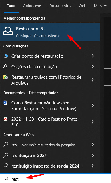The width and height of the screenshot is (111, 183).
Task: Click the search box magnifier icon
Action: click(6, 179)
